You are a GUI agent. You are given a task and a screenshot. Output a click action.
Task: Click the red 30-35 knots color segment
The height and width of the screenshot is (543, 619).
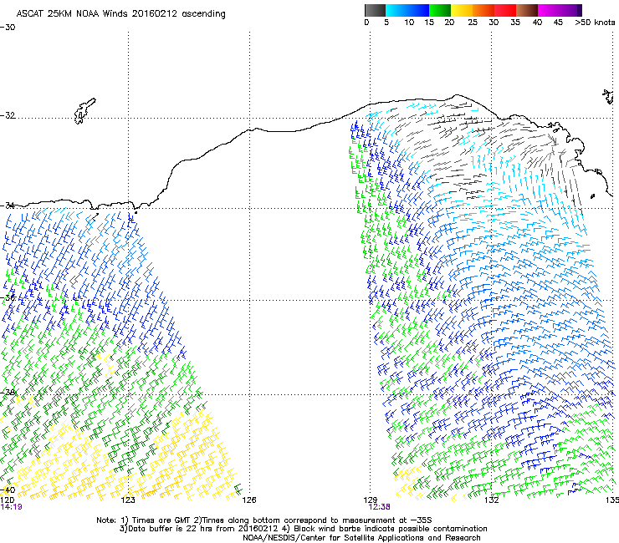[505, 10]
